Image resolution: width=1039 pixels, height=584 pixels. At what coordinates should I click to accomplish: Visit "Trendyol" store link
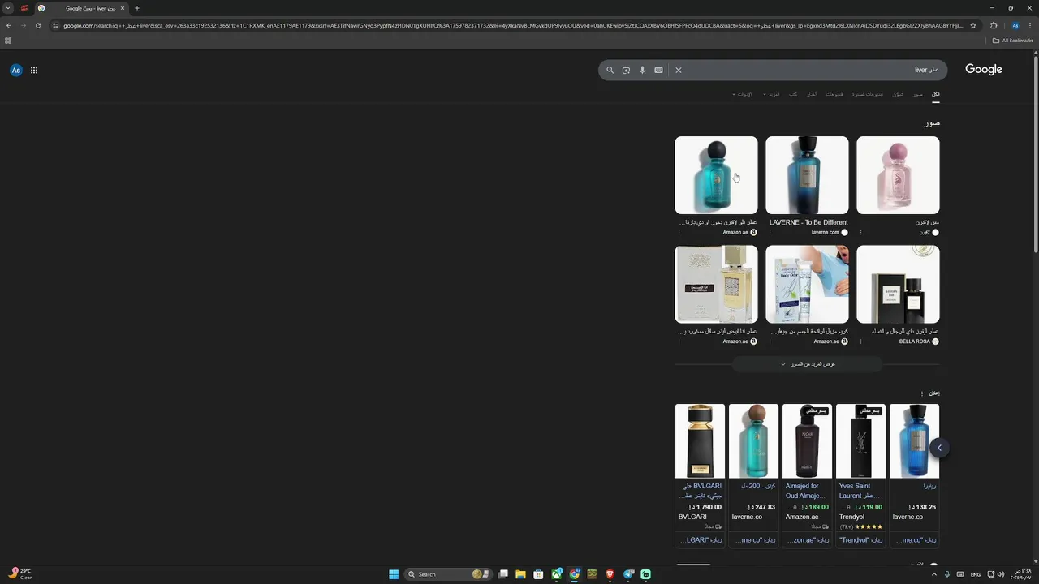click(x=860, y=539)
